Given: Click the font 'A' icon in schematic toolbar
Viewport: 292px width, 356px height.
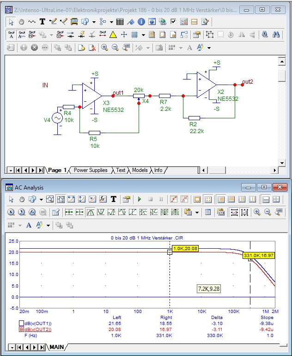Looking at the screenshot, I should pyautogui.click(x=190, y=48).
